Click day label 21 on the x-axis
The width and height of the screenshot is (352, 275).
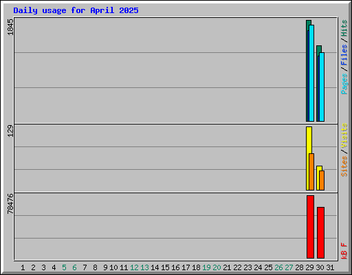coord(227,267)
